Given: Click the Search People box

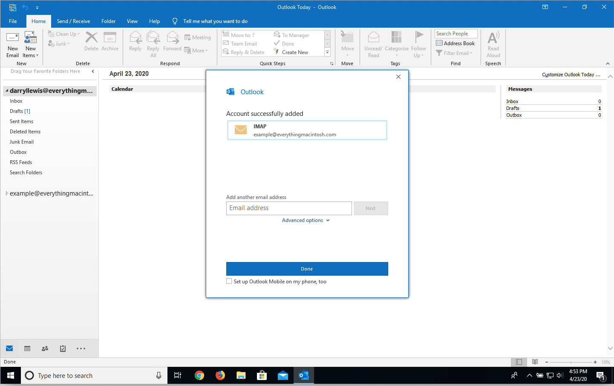Looking at the screenshot, I should [456, 34].
